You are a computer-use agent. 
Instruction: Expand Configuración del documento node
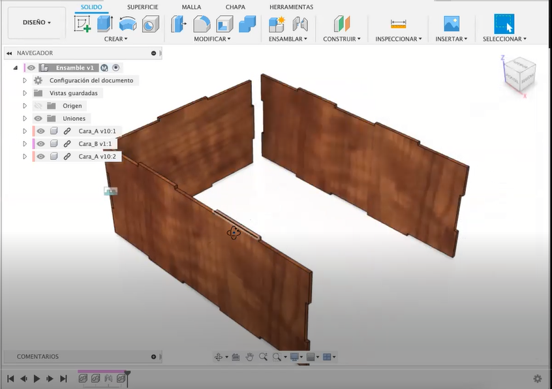pyautogui.click(x=25, y=80)
